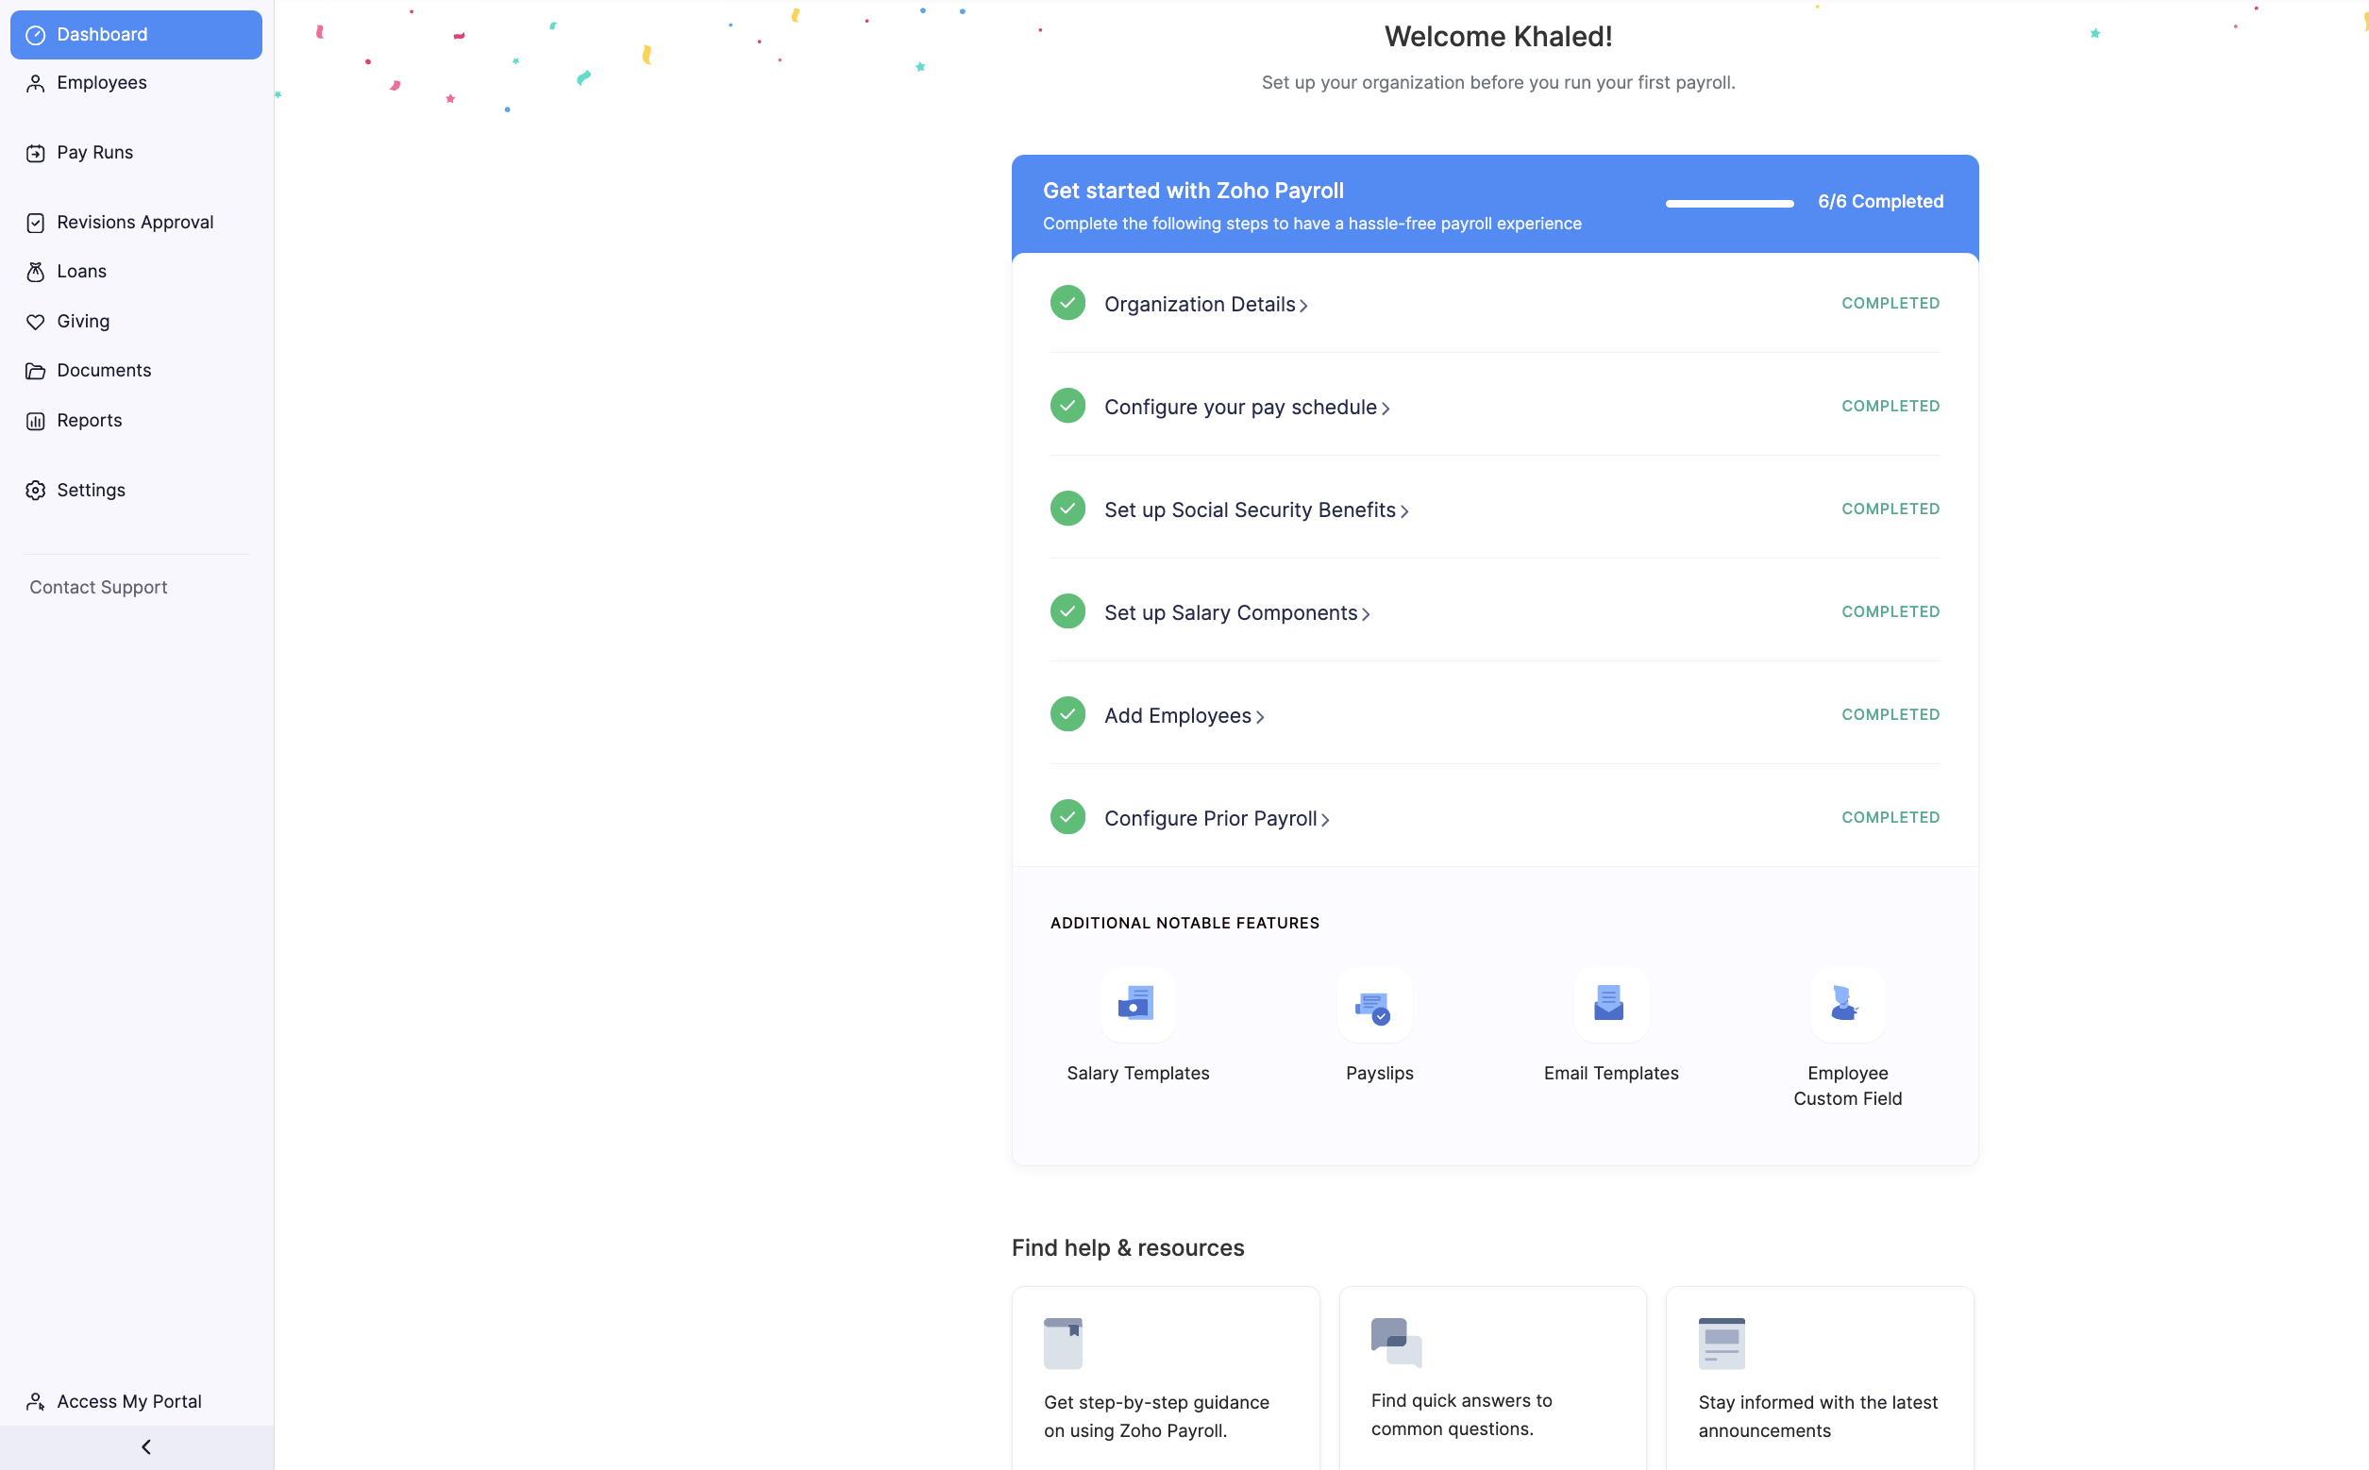Go to Pay Runs in sidebar
Screen dimensions: 2369x1470
(x=94, y=153)
